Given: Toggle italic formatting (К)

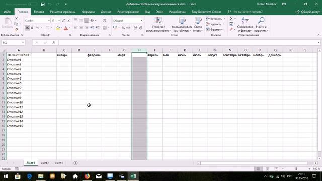Looking at the screenshot, I should (32, 28).
